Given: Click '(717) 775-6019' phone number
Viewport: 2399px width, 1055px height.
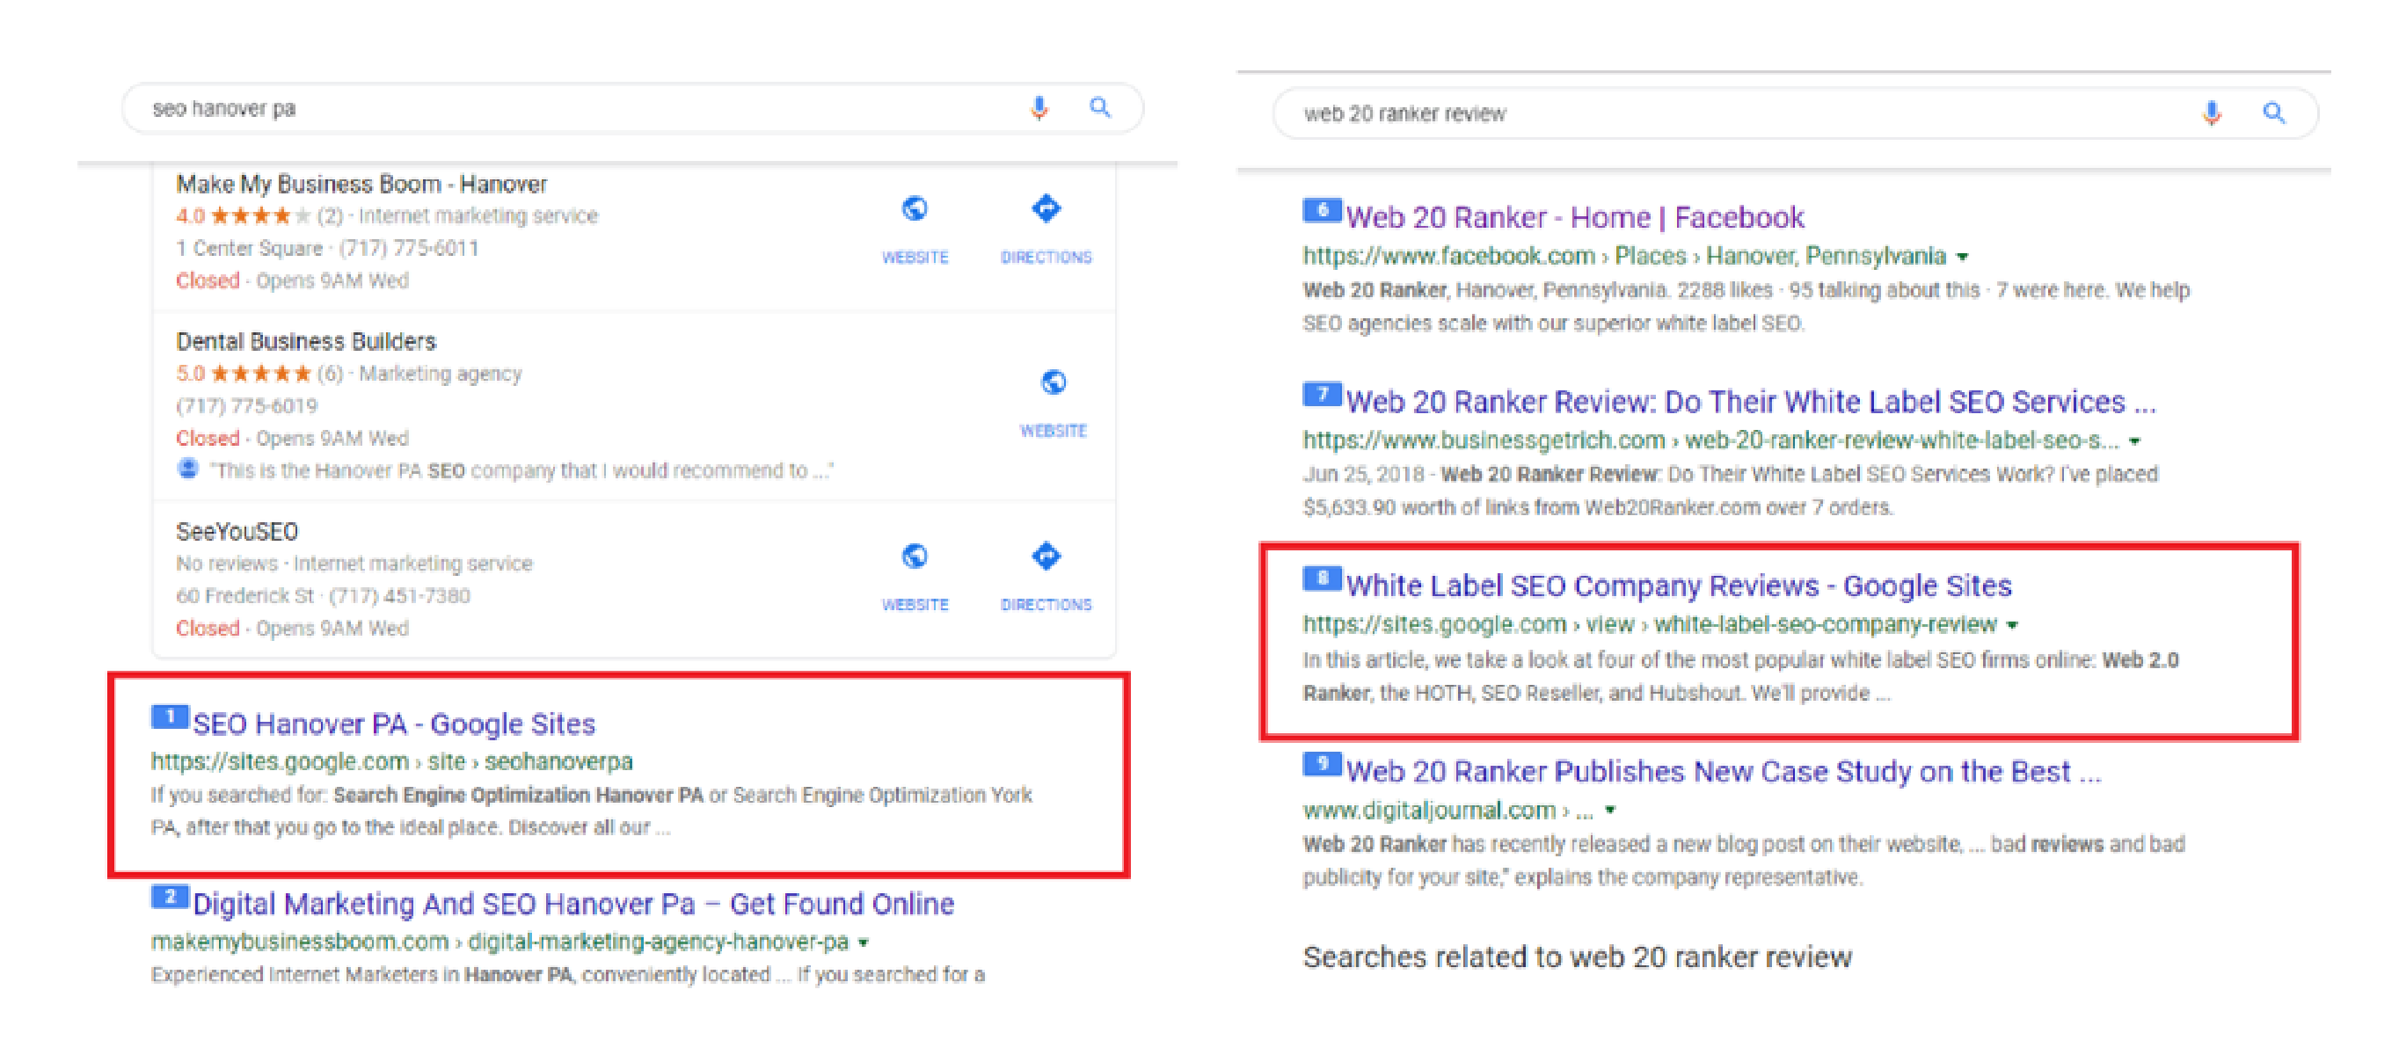Looking at the screenshot, I should 247,405.
